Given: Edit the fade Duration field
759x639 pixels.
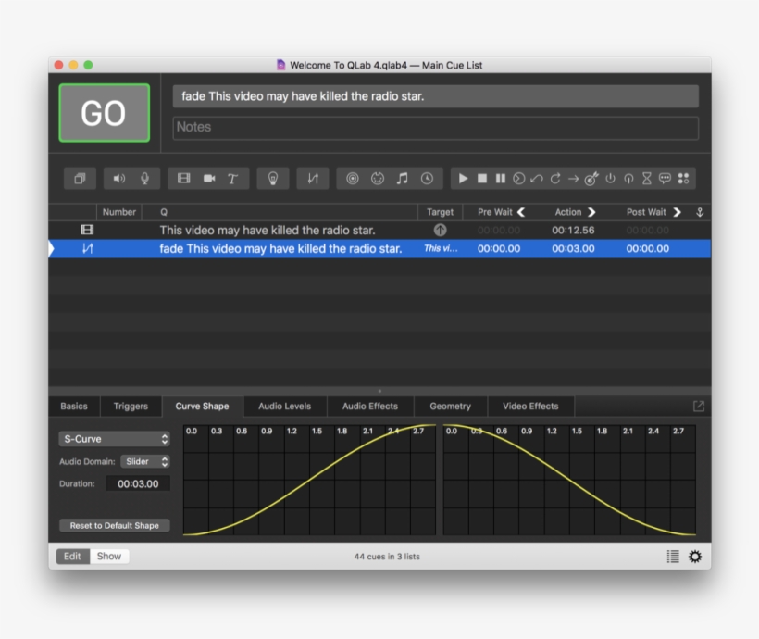Looking at the screenshot, I should pyautogui.click(x=136, y=482).
